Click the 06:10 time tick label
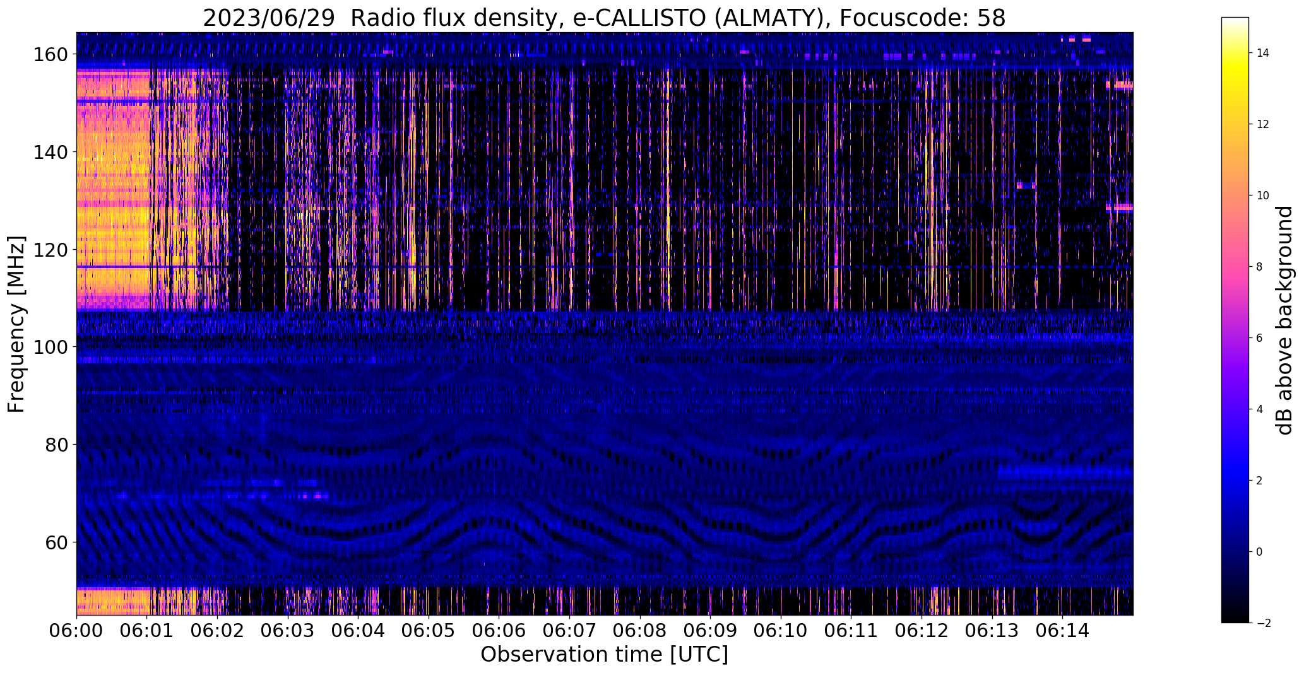Viewport: 1304px width, 673px height. pos(781,630)
